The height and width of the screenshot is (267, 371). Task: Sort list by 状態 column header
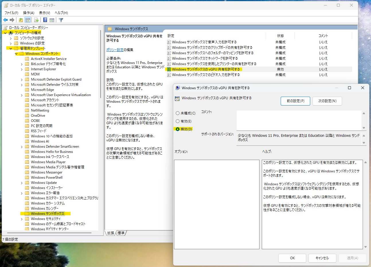[x=280, y=36]
